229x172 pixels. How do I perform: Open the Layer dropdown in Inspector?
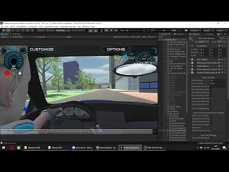(221, 42)
